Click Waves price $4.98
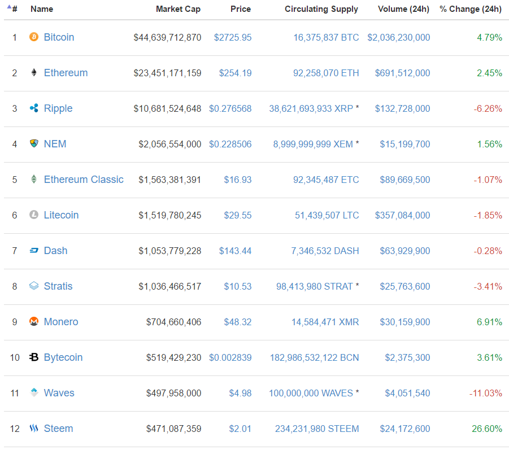 tap(240, 393)
